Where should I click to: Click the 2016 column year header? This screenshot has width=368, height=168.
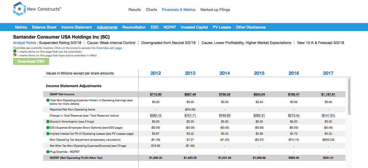pos(294,73)
